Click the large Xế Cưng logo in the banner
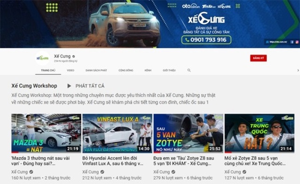Viewport: 300px width, 184px height. tap(206, 18)
